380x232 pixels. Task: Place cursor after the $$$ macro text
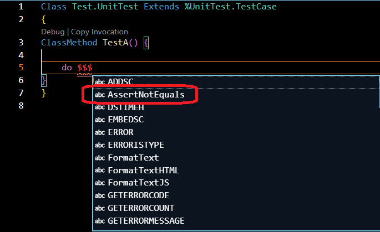click(93, 68)
